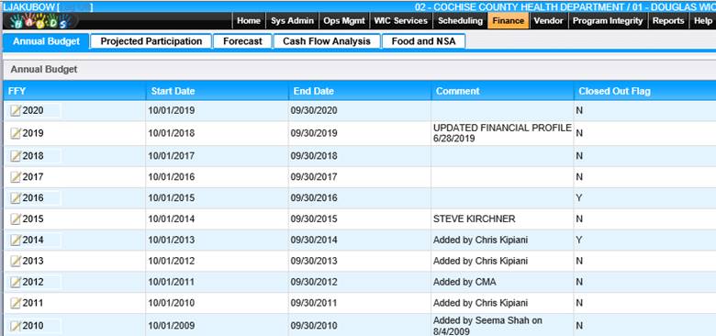Image resolution: width=716 pixels, height=336 pixels.
Task: Click the Added by CMA comment
Action: (464, 282)
